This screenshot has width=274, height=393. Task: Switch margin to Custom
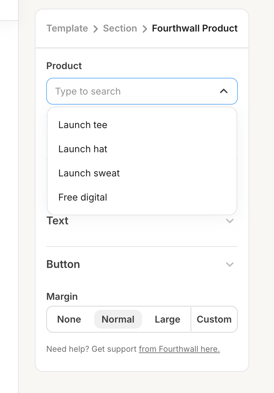tap(214, 319)
